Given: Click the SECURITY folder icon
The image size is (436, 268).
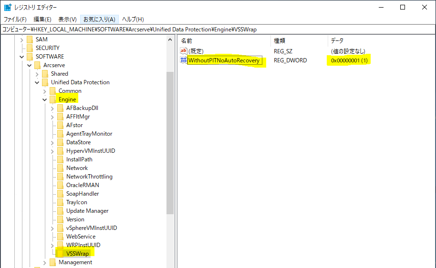Looking at the screenshot, I should point(30,48).
